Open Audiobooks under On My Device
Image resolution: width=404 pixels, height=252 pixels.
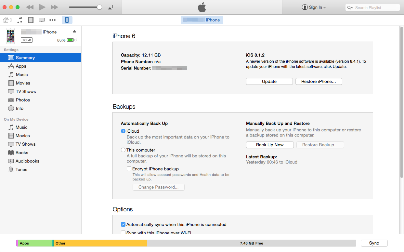41,161
